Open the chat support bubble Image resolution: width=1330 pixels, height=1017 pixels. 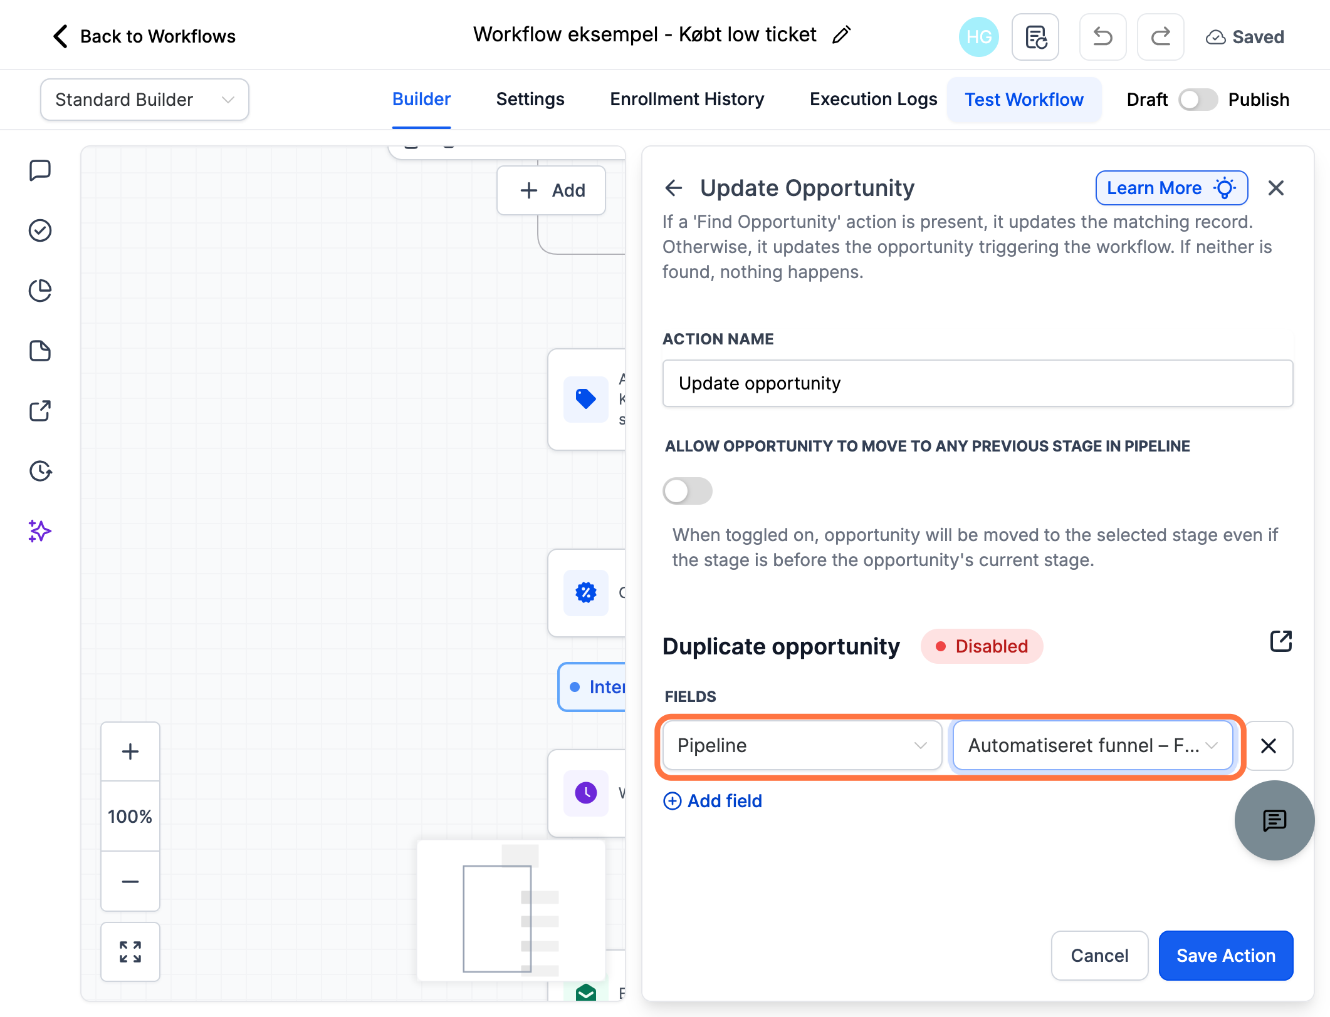click(x=1275, y=820)
